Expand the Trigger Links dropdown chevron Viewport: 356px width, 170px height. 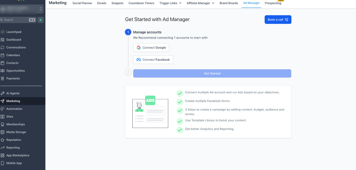[x=180, y=3]
